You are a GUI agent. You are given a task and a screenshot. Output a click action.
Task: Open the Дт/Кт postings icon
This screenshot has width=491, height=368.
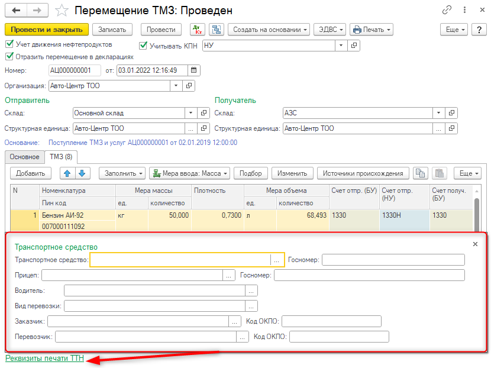[x=197, y=30]
